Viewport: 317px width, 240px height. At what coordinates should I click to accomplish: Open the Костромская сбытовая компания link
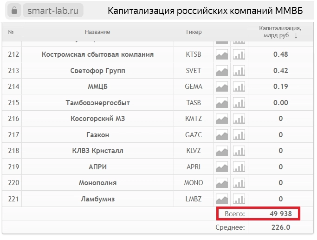97,54
